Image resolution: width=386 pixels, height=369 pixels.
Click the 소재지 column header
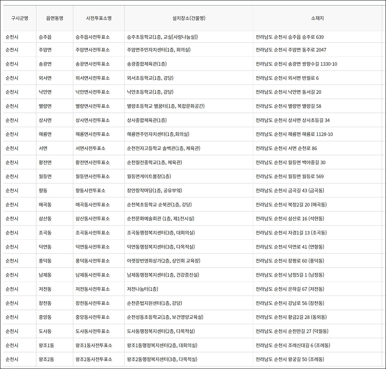[317, 18]
